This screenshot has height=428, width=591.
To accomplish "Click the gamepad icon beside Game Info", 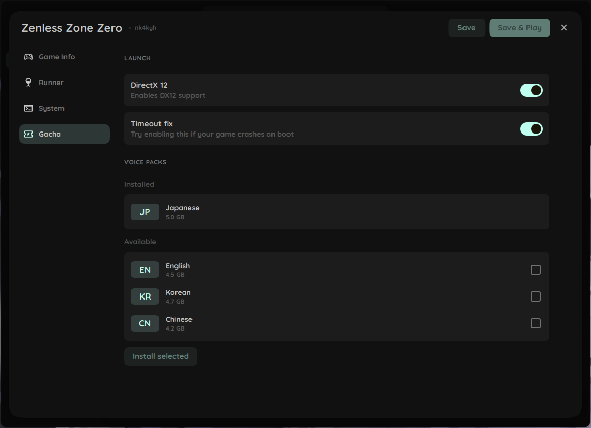I will pos(28,57).
